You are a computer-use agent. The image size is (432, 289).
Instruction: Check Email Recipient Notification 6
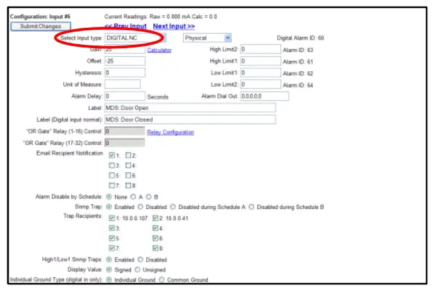click(128, 176)
